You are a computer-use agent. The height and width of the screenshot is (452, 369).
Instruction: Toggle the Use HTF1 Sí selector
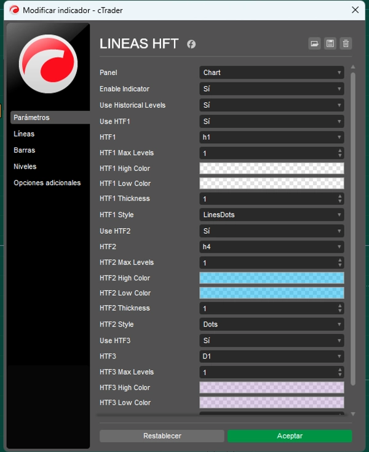coord(272,121)
